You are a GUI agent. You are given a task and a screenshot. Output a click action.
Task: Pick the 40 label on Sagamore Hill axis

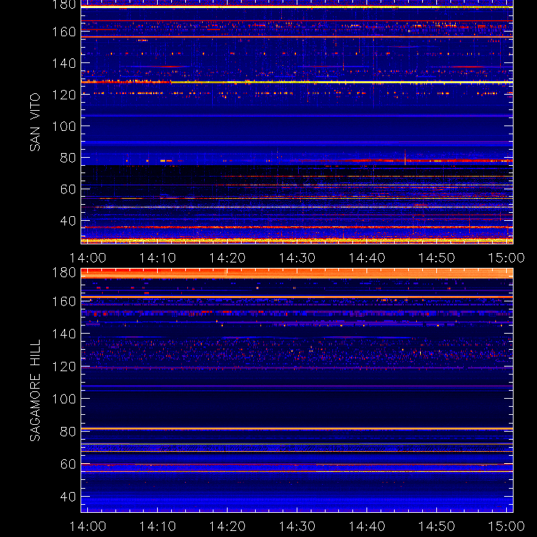[x=68, y=497]
